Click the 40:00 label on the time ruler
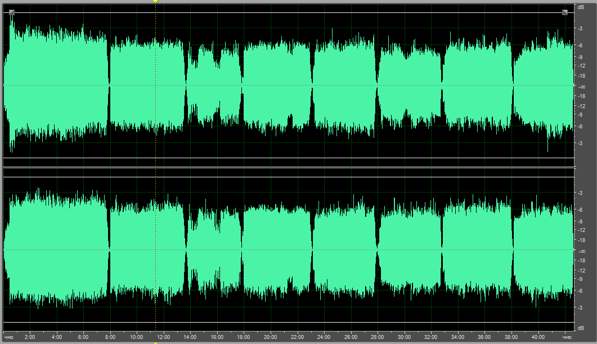The height and width of the screenshot is (344, 597). pos(538,337)
